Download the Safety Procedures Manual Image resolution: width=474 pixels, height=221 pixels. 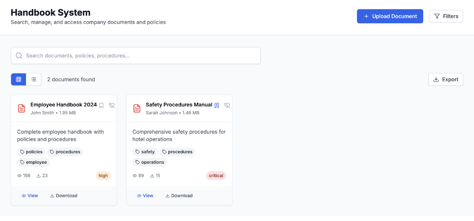pyautogui.click(x=179, y=196)
